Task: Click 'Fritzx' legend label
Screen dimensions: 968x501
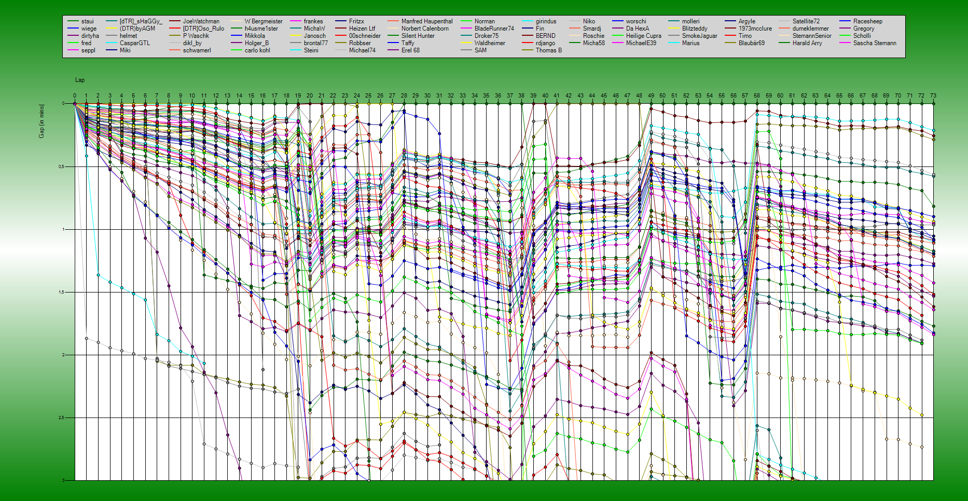Action: tap(350, 21)
